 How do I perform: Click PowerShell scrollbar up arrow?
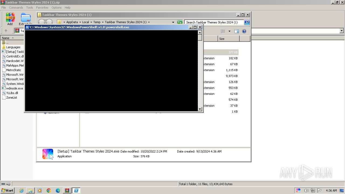[200, 33]
